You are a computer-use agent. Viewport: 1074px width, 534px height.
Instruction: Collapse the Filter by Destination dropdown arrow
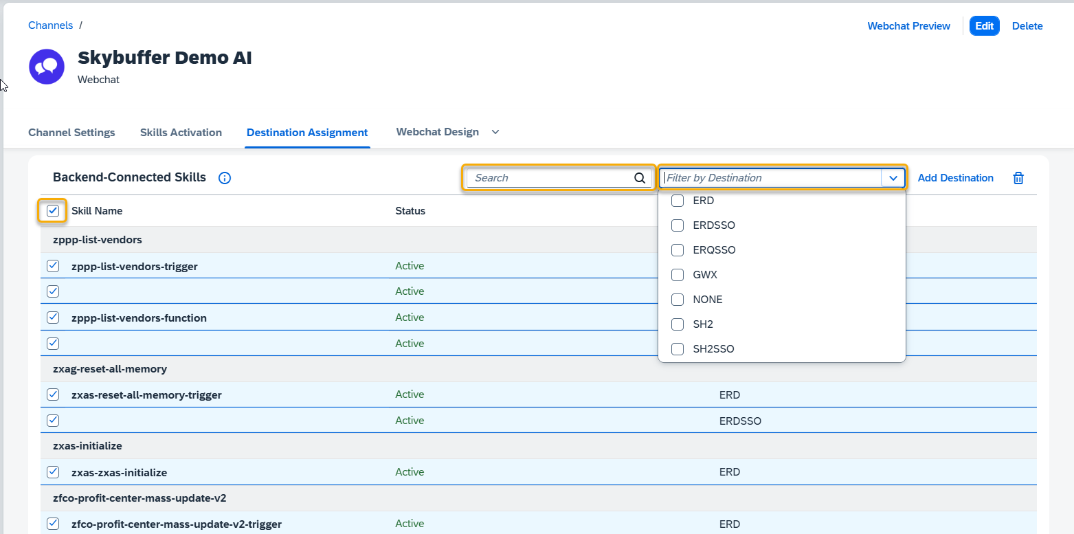[893, 178]
